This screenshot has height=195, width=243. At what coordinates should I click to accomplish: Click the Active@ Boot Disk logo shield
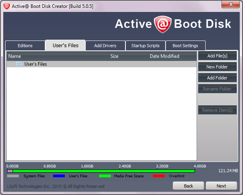tap(163, 24)
